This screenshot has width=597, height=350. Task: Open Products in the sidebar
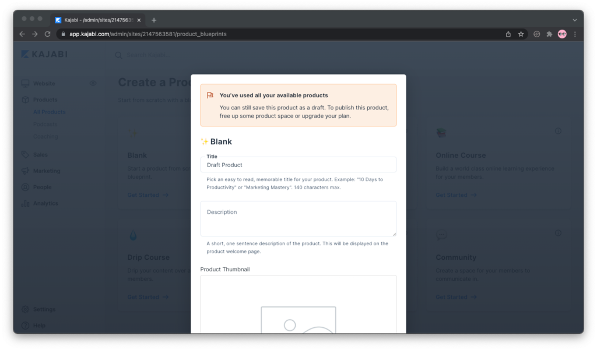coord(45,100)
